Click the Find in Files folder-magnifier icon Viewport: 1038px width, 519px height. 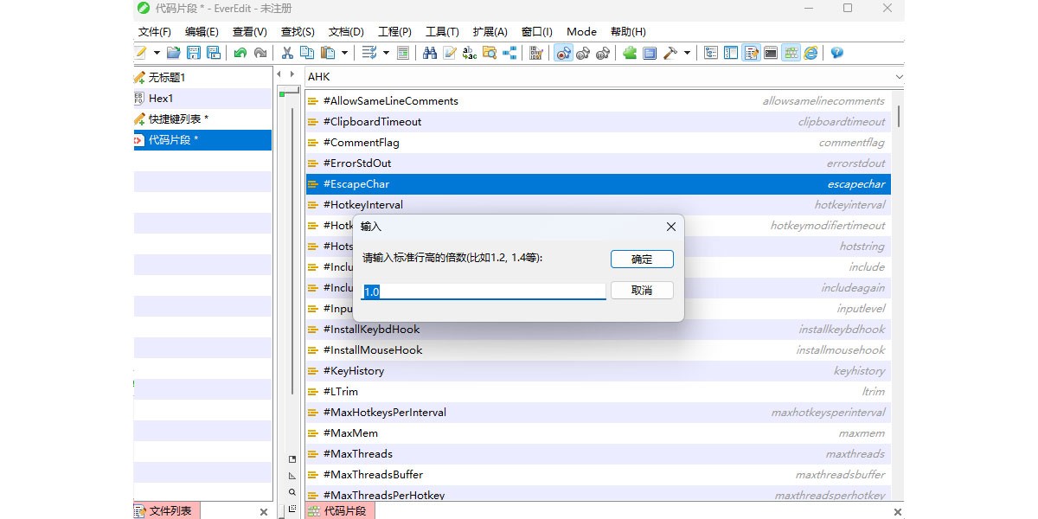(x=490, y=53)
